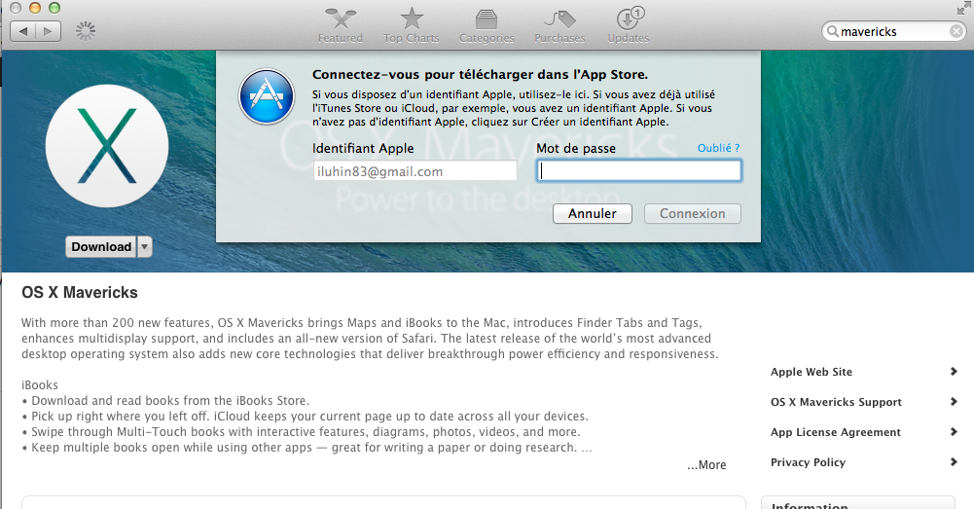Click the iBooks heading in description
This screenshot has height=509, width=974.
click(40, 385)
